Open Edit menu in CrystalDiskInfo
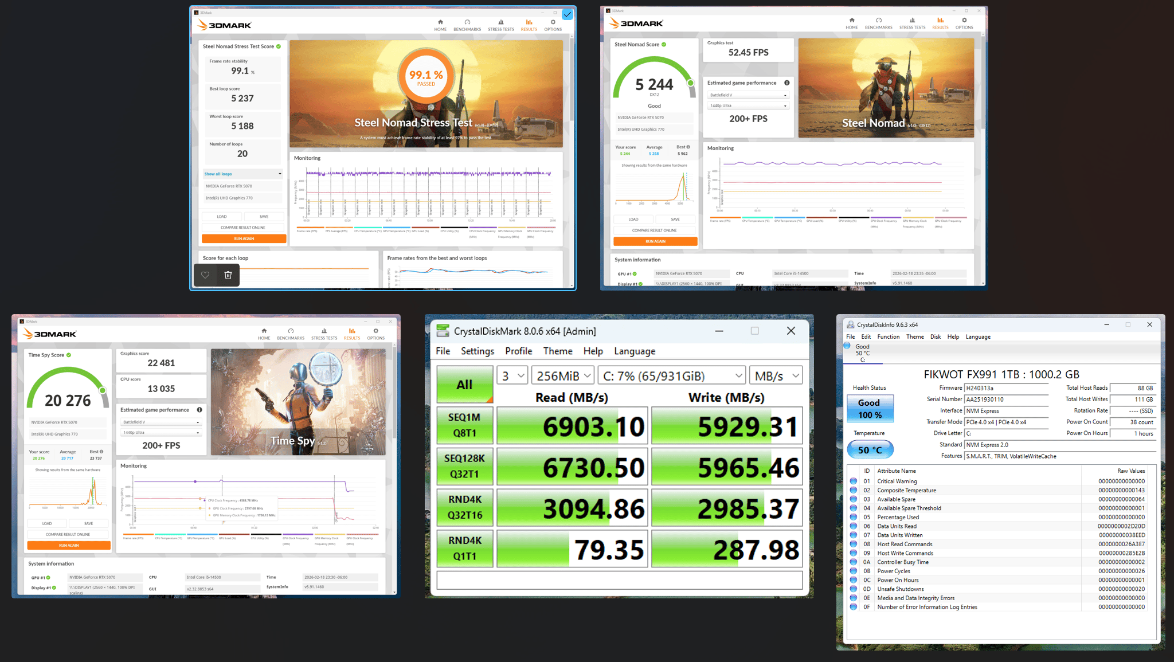 (866, 337)
